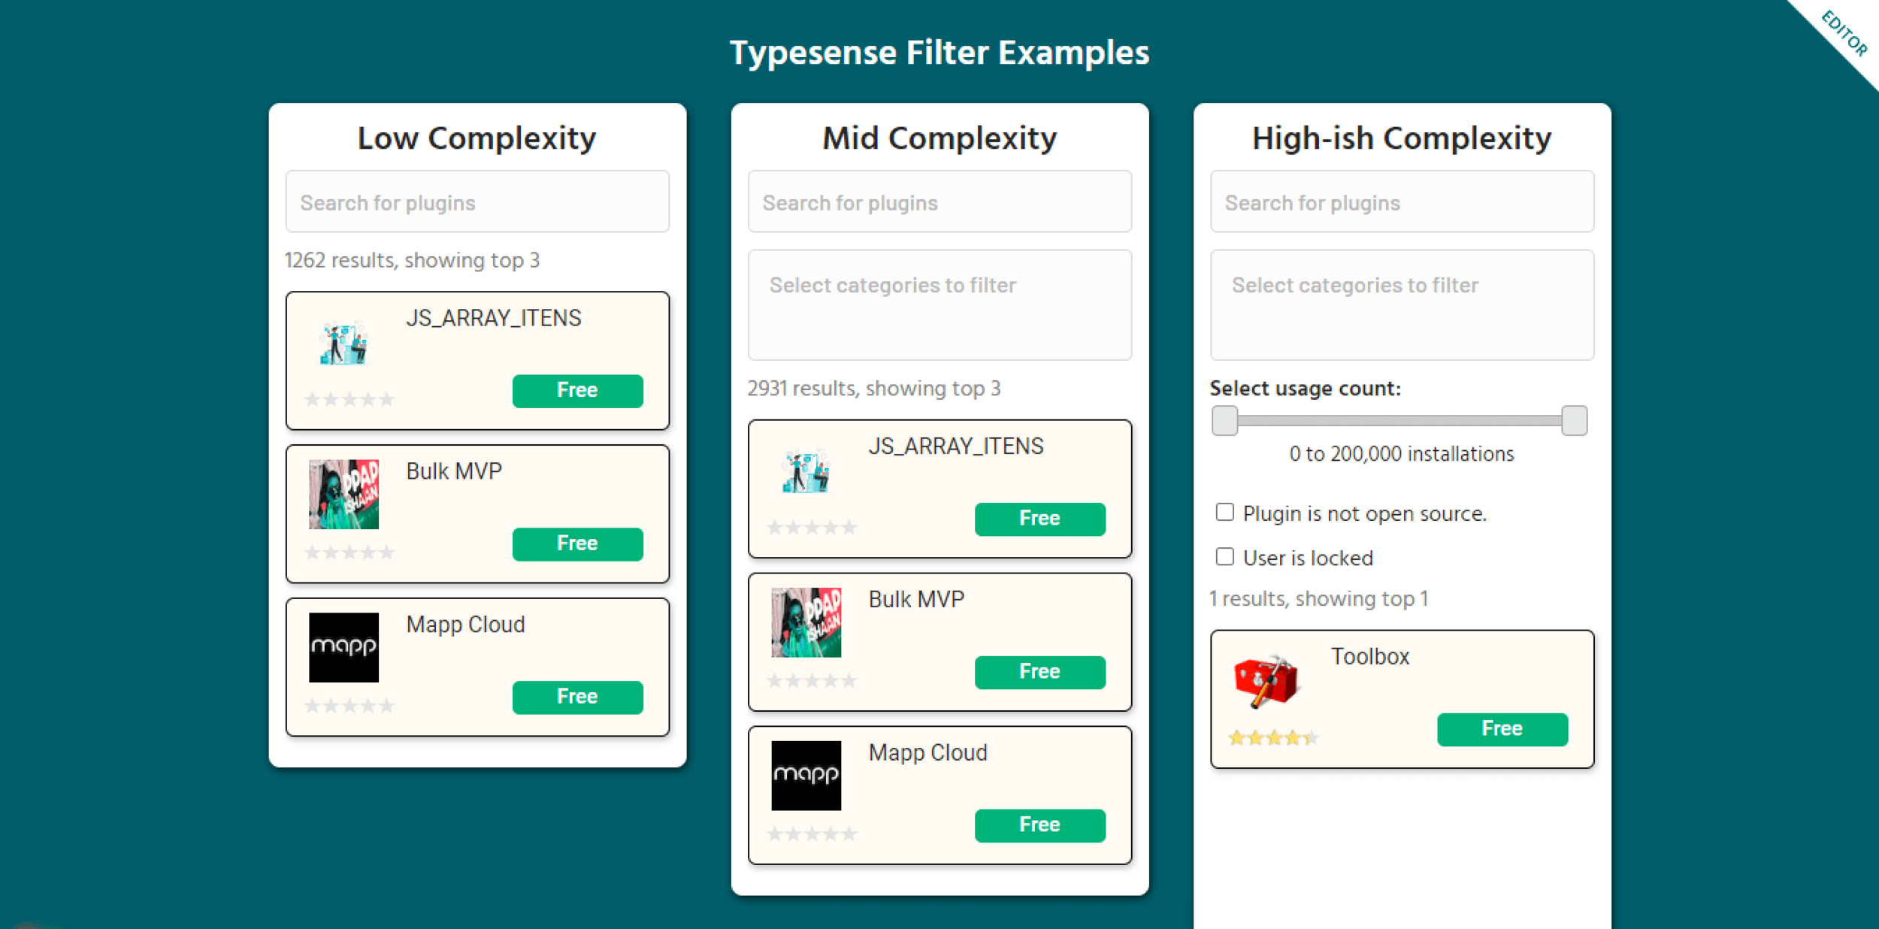
Task: Click the left usage count slider handle
Action: coord(1224,421)
